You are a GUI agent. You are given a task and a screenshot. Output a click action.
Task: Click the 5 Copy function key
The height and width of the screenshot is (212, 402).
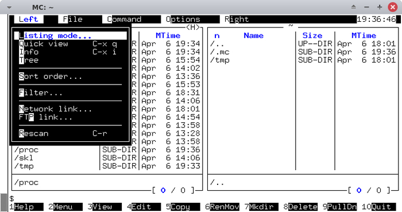pyautogui.click(x=183, y=207)
